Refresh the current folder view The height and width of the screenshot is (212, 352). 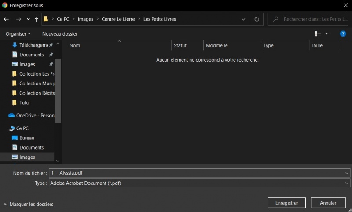point(257,19)
